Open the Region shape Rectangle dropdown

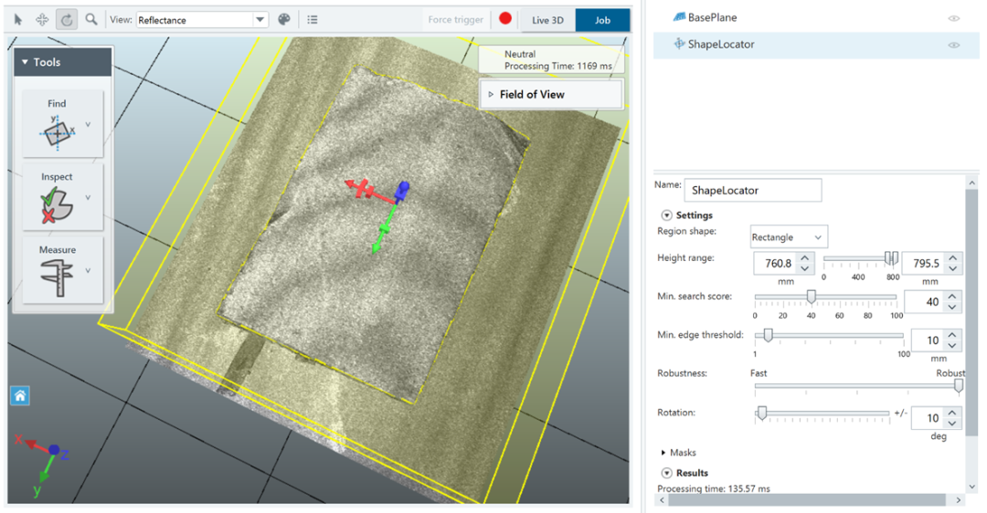[789, 237]
